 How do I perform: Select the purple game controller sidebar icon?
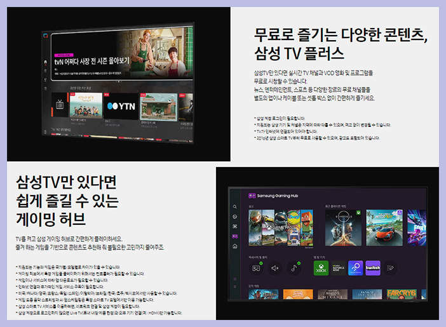point(234,236)
